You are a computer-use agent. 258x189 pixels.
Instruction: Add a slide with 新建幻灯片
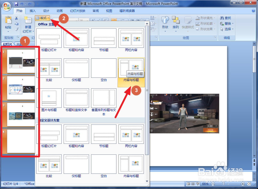[28, 25]
